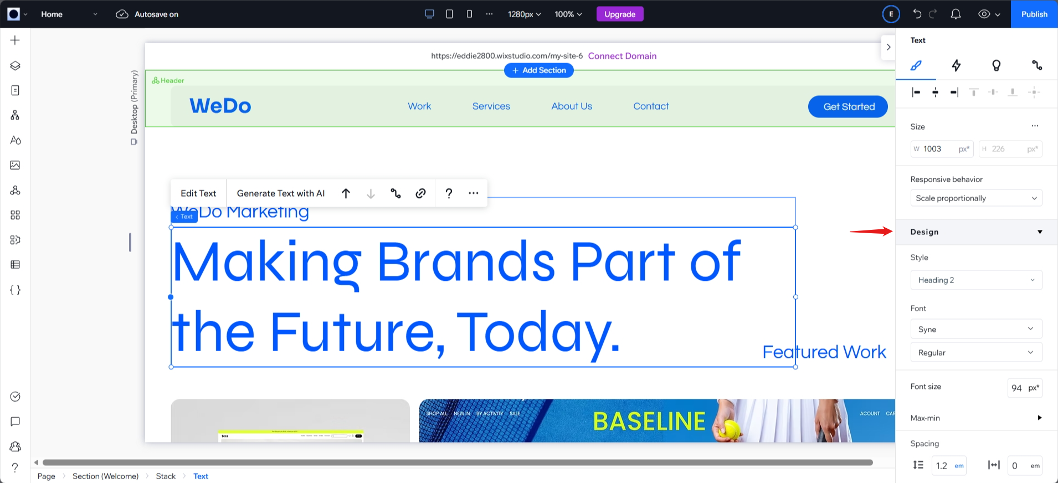
Task: Open the CMS table icon
Action: click(x=15, y=265)
